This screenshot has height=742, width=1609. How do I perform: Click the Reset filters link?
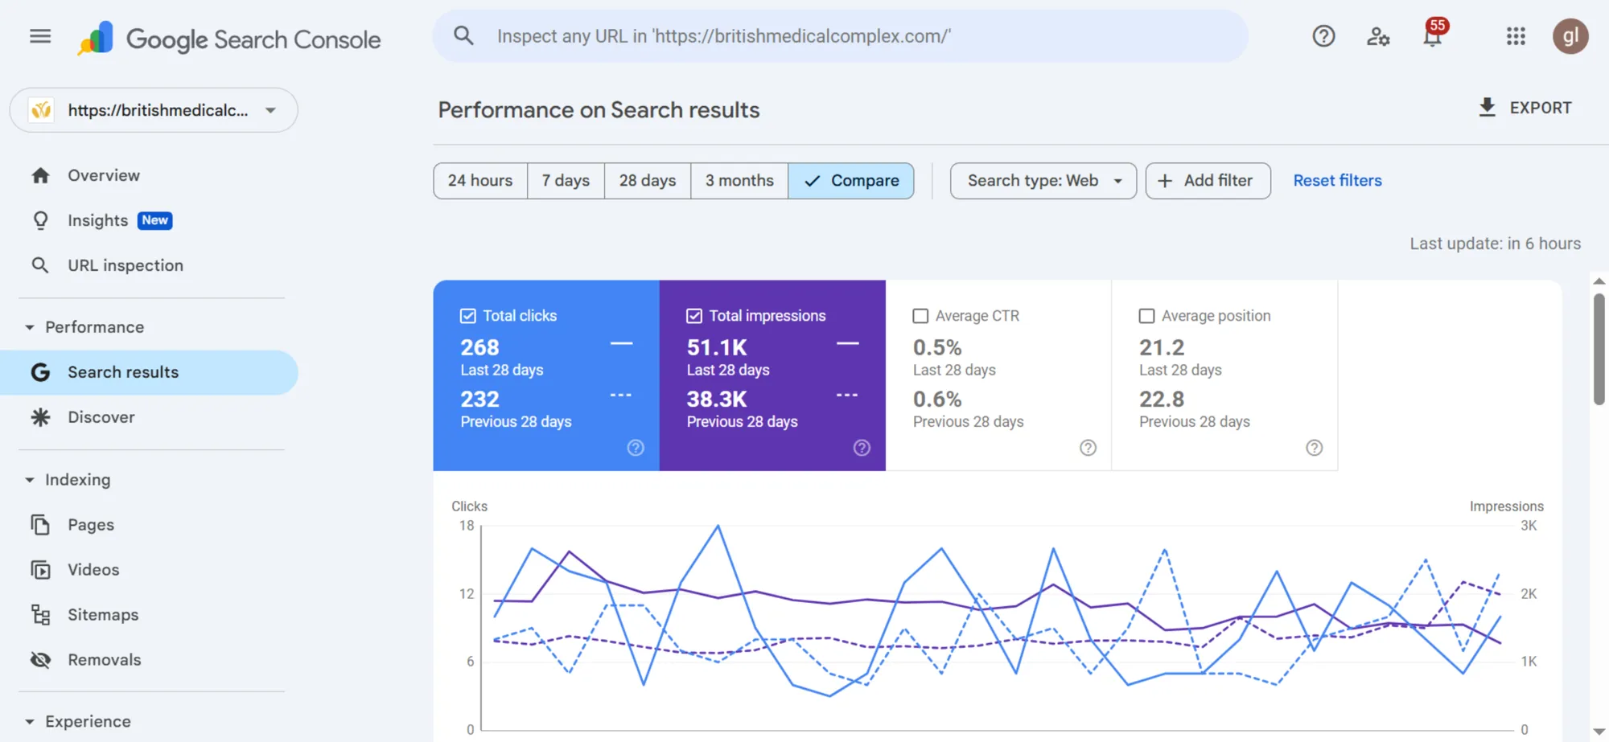coord(1337,181)
